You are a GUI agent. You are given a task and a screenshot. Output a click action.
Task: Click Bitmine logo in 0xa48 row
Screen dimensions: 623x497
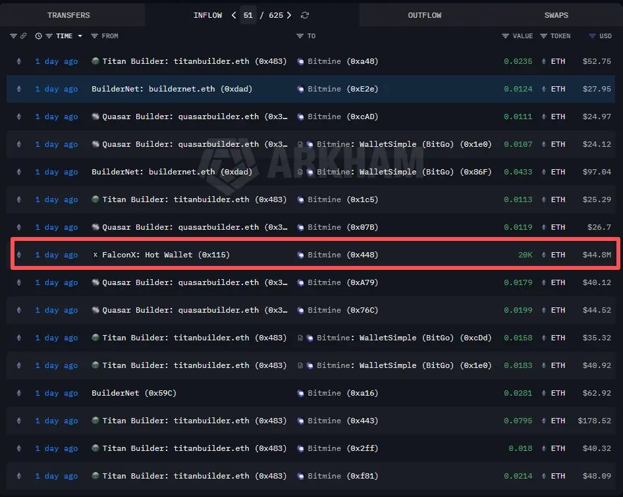coord(301,61)
